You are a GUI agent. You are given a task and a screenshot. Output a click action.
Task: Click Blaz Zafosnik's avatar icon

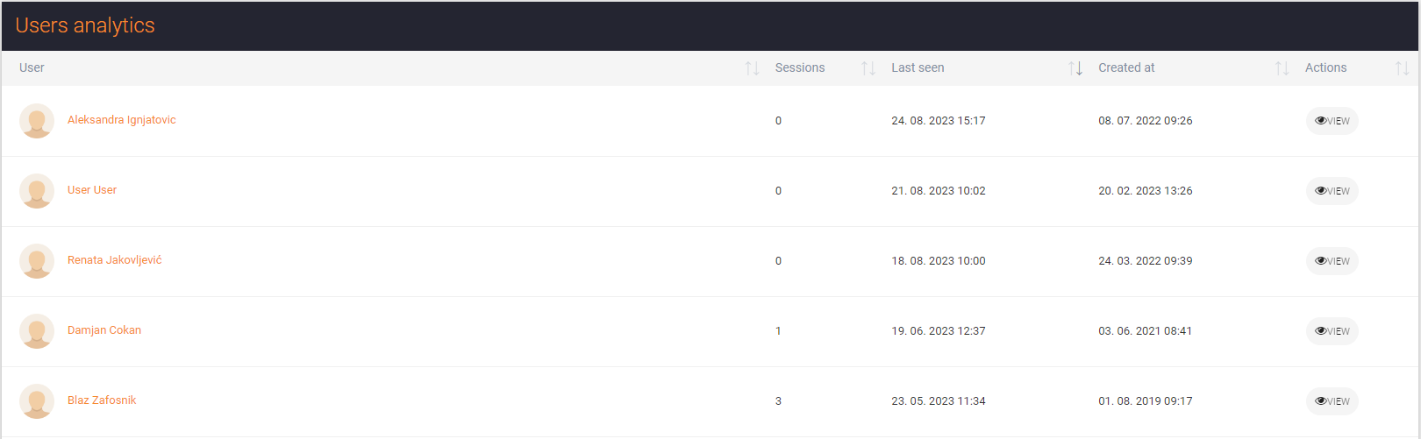coord(37,401)
